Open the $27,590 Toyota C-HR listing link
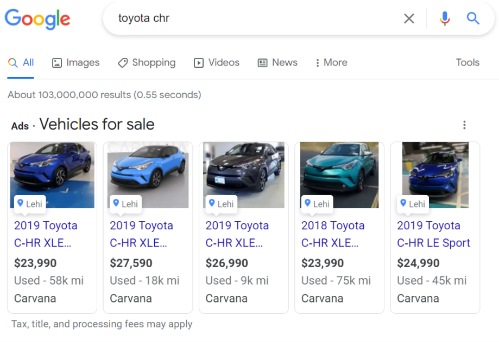The image size is (499, 342). 141,234
